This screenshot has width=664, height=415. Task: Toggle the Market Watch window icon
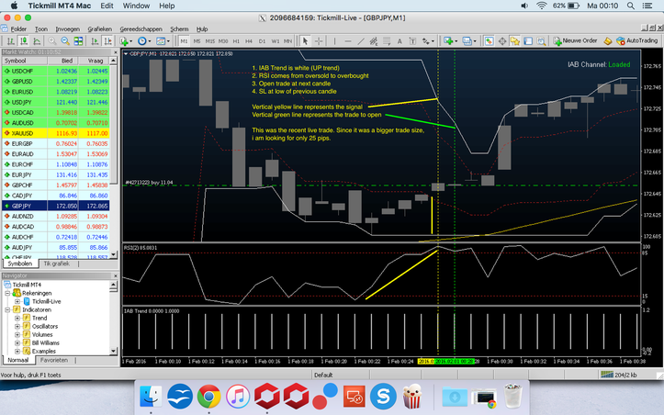(489, 41)
